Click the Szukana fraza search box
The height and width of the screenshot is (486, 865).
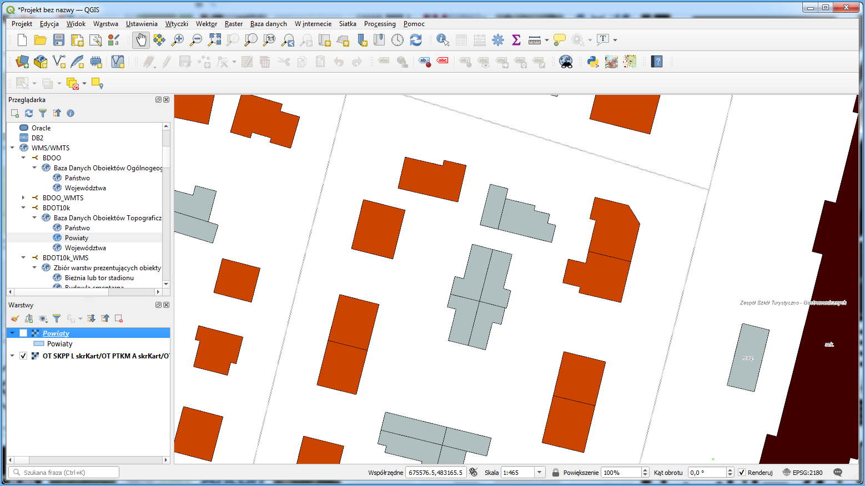point(64,473)
